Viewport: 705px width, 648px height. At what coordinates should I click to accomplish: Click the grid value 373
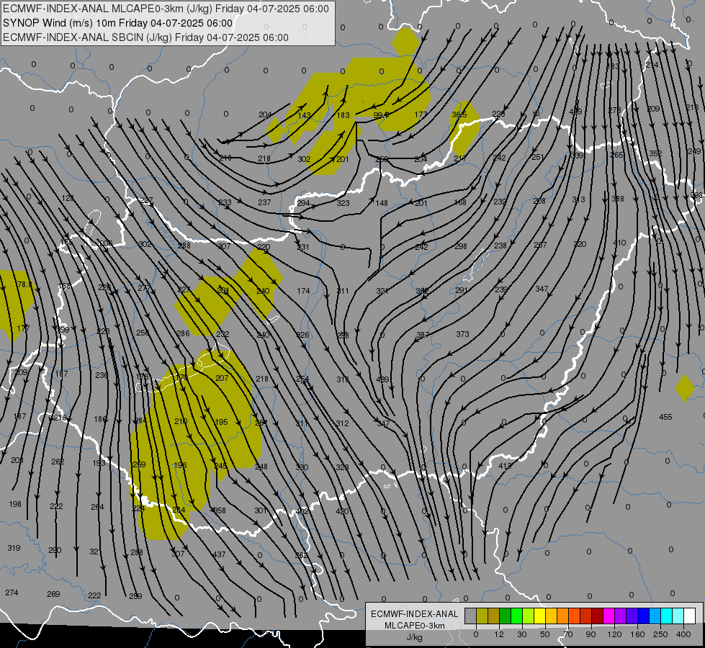(x=462, y=334)
